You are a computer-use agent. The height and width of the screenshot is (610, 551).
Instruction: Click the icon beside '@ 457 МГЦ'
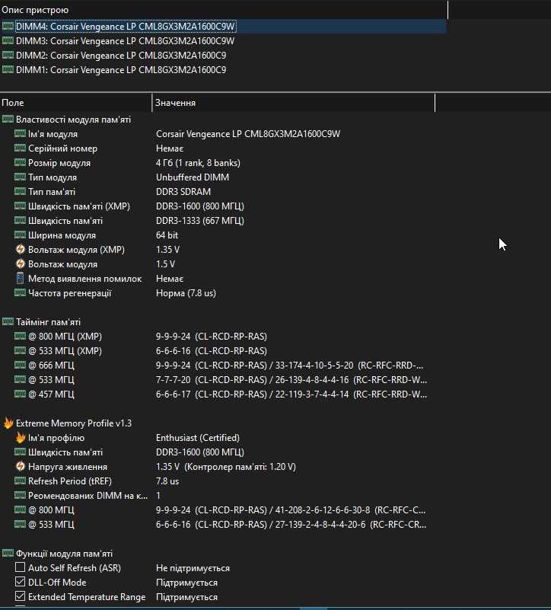(21, 394)
